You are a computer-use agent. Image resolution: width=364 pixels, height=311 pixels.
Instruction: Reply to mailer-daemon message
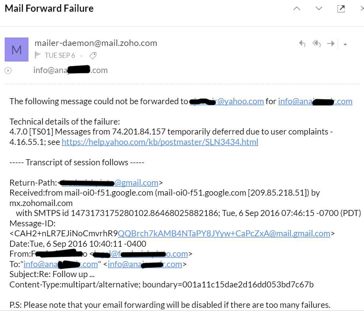(302, 44)
